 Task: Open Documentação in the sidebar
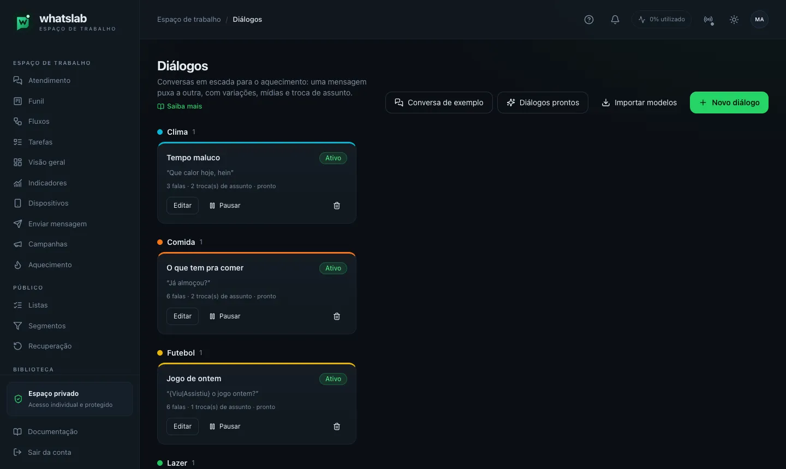point(70,432)
